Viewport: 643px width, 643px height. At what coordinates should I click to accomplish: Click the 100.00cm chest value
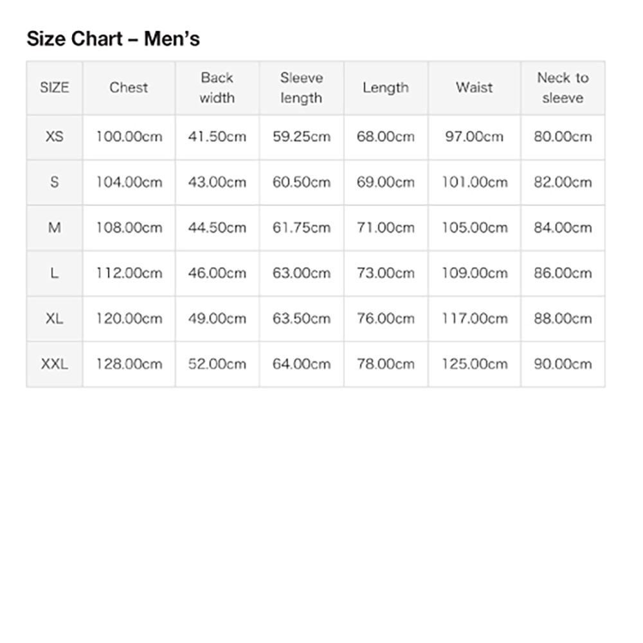point(129,137)
